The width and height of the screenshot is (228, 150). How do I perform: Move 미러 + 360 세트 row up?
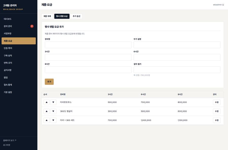click(47, 120)
